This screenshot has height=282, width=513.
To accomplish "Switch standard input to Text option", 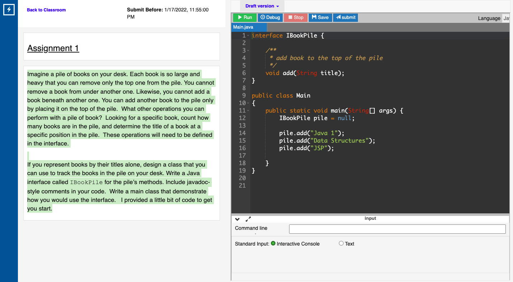I will [x=341, y=243].
